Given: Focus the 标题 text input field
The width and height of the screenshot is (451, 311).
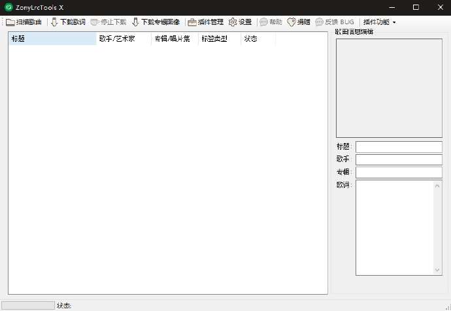Looking at the screenshot, I should coord(399,147).
